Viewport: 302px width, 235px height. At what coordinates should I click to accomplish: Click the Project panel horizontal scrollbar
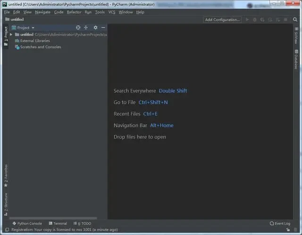(x=52, y=218)
